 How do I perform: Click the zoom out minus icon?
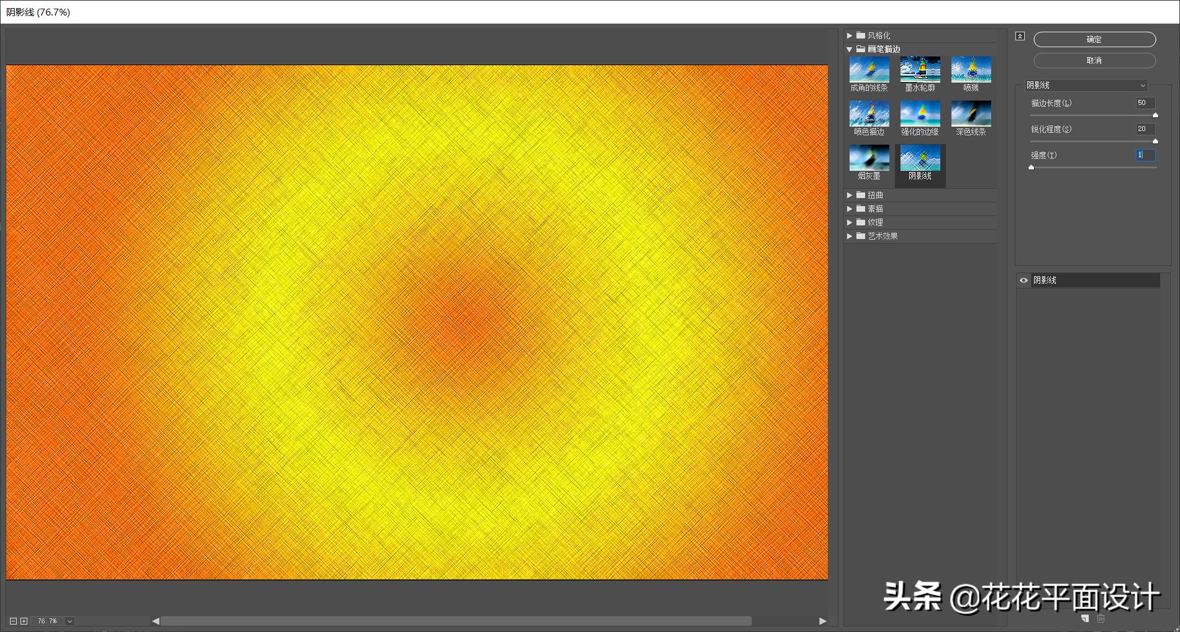[x=13, y=621]
